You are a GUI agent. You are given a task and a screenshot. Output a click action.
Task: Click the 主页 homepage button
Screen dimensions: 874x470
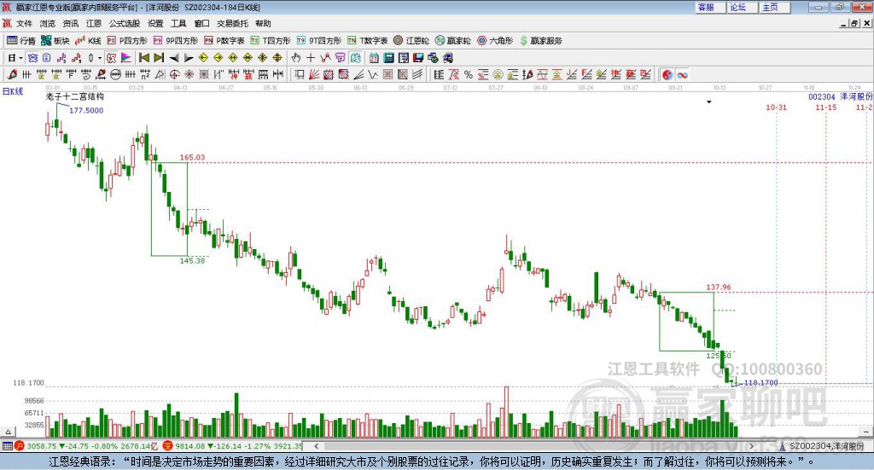(775, 7)
